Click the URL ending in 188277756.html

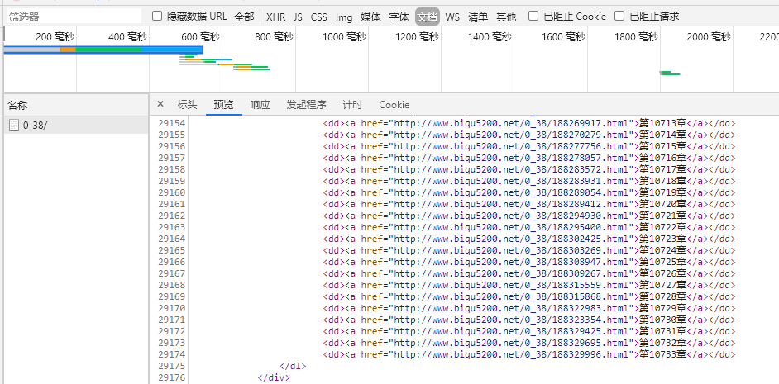[514, 146]
